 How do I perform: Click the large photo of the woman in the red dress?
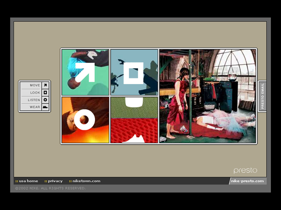coord(208,96)
